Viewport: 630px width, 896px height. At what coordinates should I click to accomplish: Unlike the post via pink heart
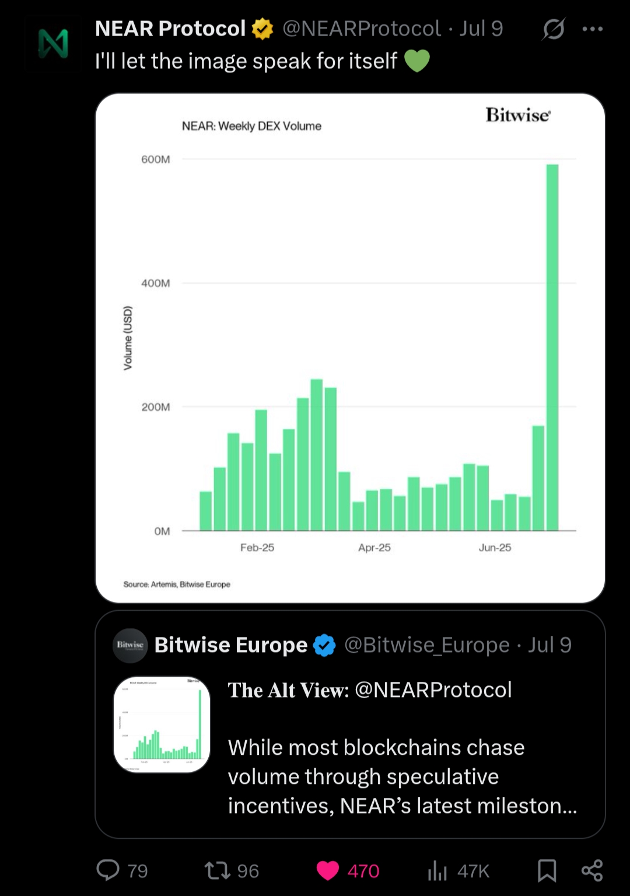point(328,870)
